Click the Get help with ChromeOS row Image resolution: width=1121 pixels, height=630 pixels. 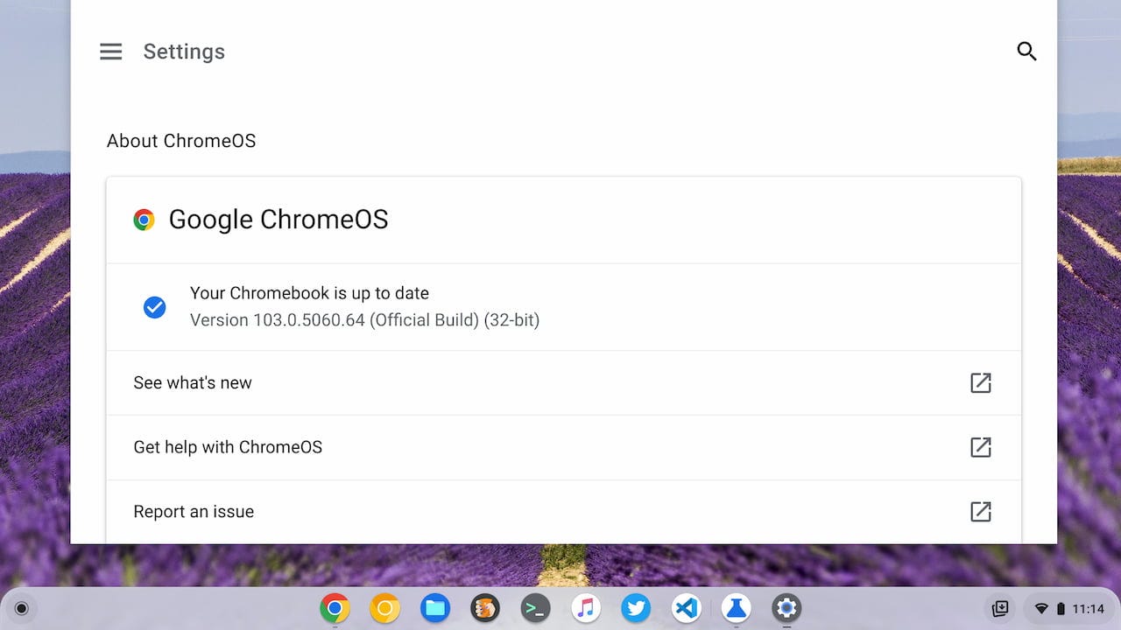(x=563, y=448)
